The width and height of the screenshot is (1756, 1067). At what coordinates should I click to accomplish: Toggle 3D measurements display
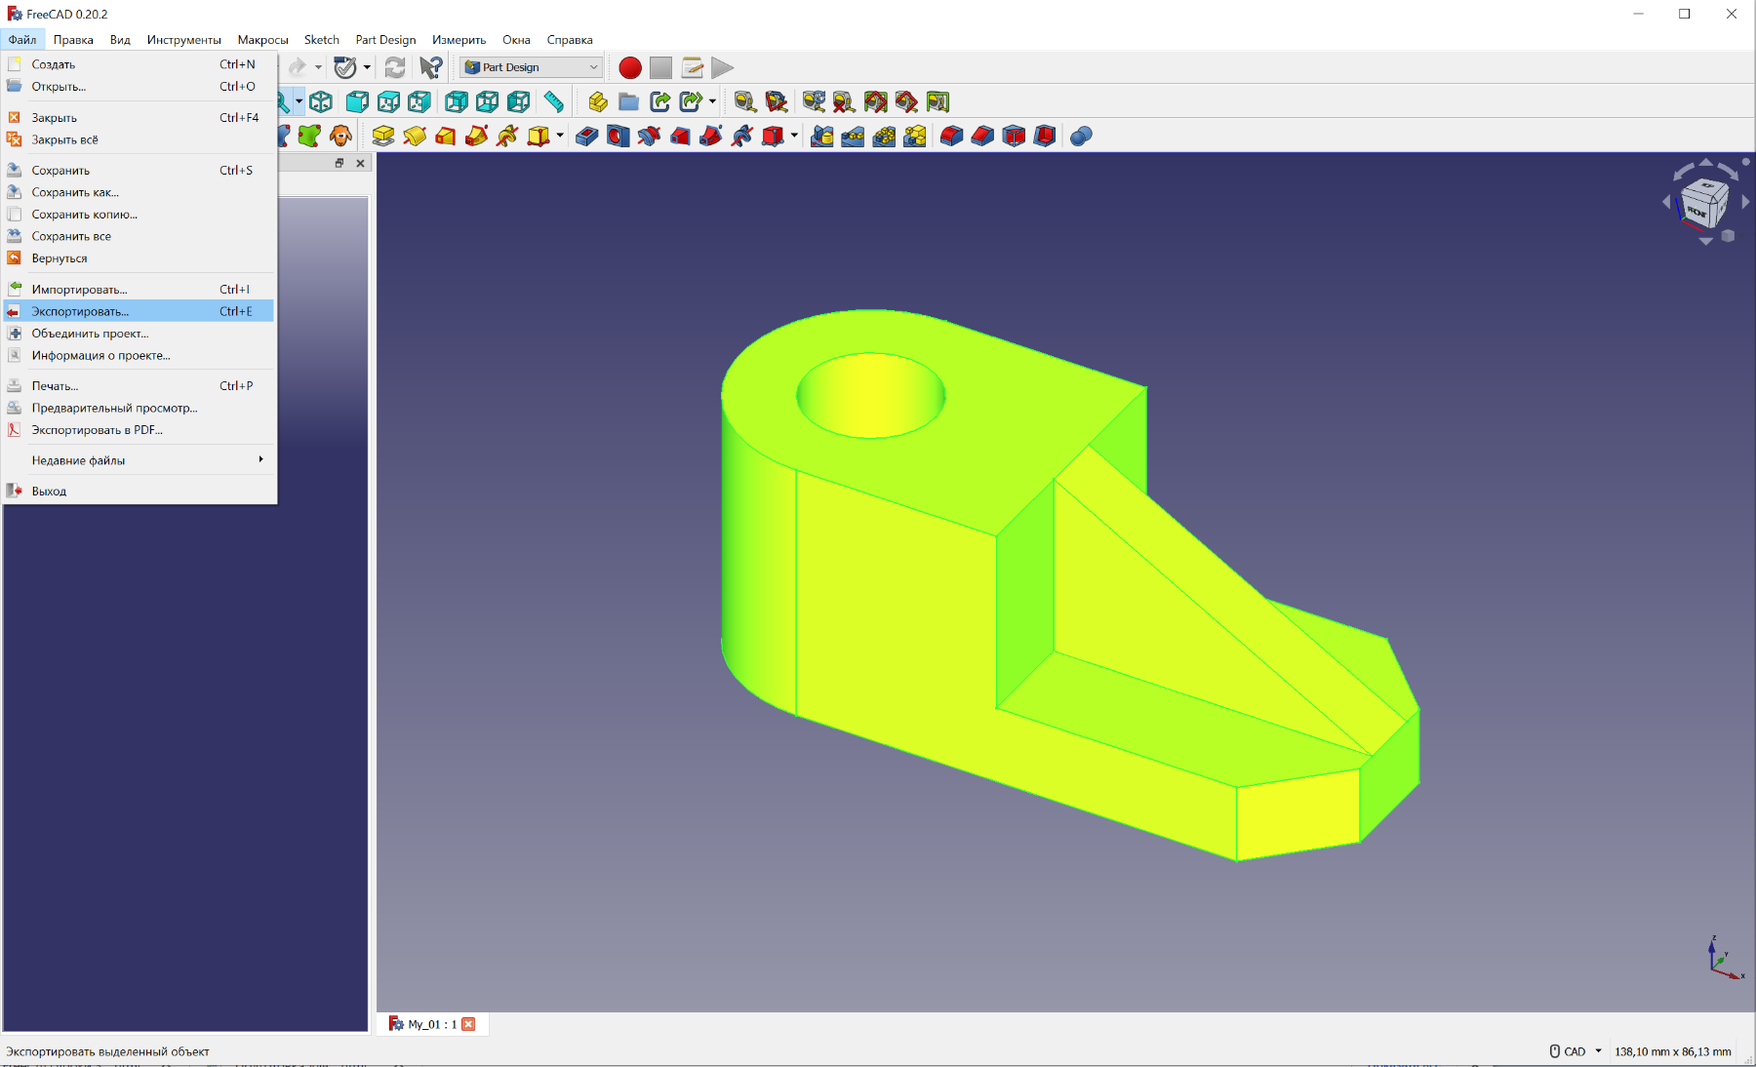(906, 101)
